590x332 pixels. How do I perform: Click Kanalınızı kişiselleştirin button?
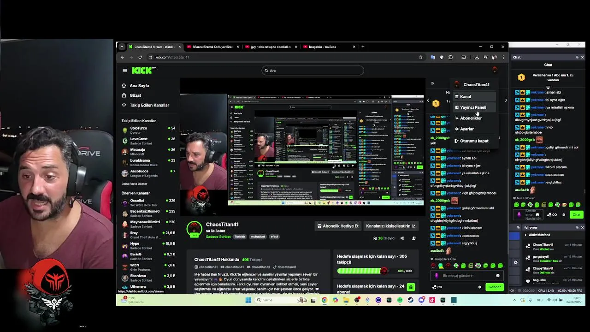(x=390, y=226)
